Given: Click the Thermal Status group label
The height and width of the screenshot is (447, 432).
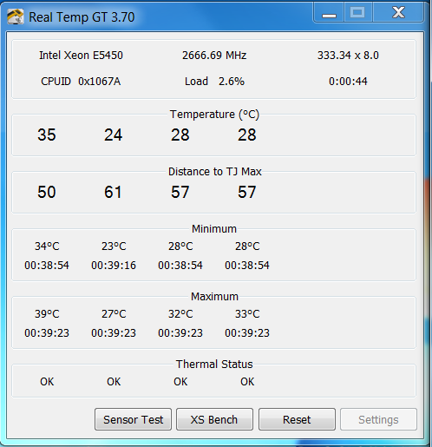Looking at the screenshot, I should 214,365.
